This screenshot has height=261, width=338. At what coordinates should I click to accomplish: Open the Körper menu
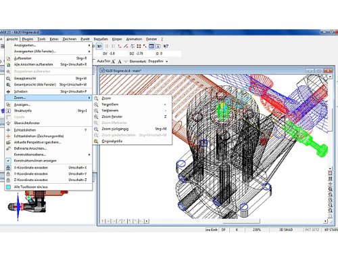pos(117,39)
